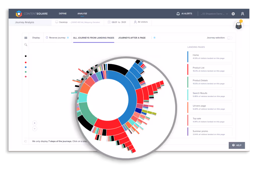Image resolution: width=258 pixels, height=169 pixels.
Task: Click the help icon beside Reverse journey
Action: (x=68, y=38)
